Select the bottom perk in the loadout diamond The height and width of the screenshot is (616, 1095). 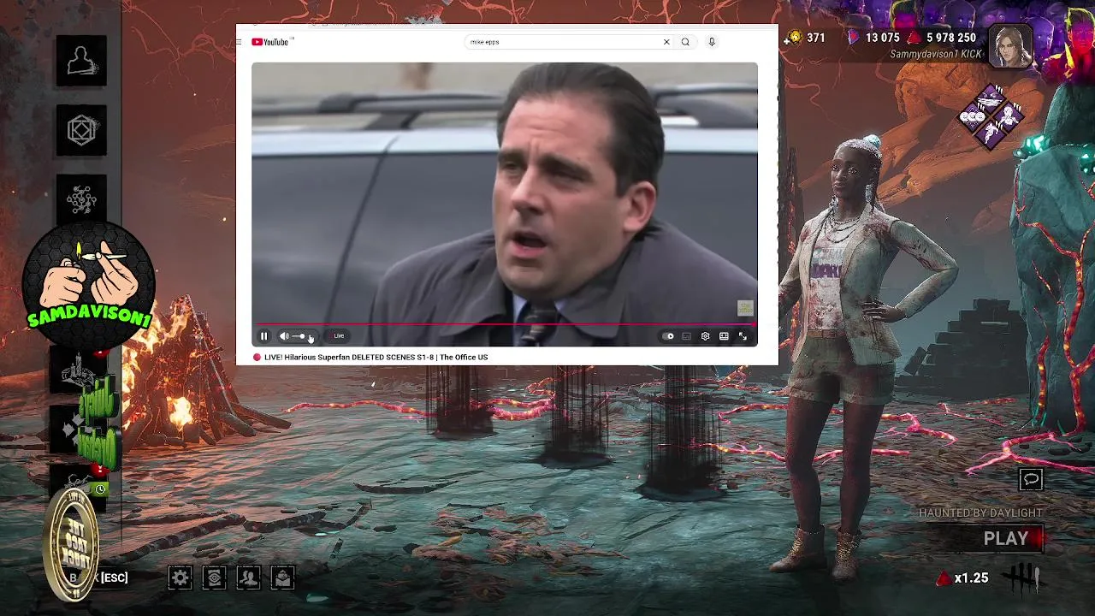[992, 137]
